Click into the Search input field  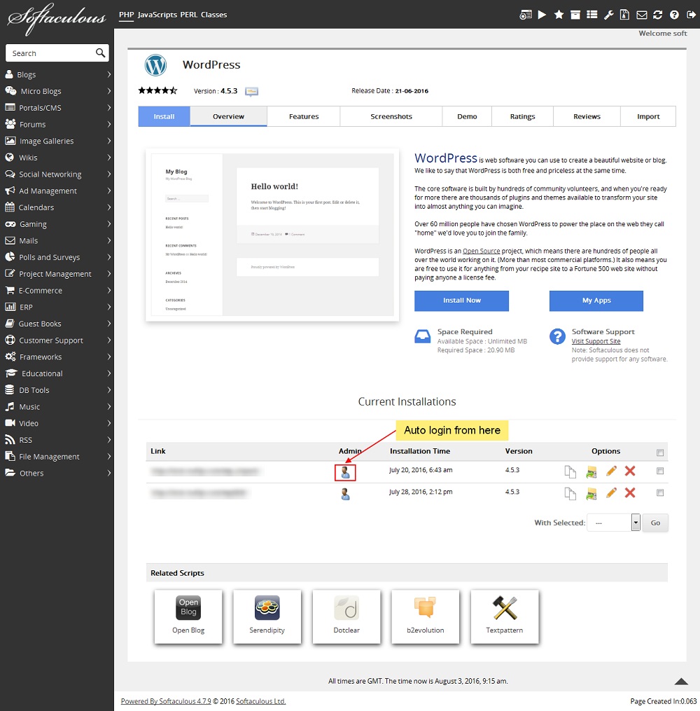pos(52,53)
